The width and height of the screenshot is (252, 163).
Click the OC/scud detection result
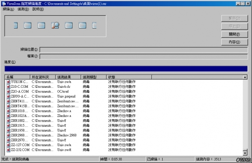(63, 91)
